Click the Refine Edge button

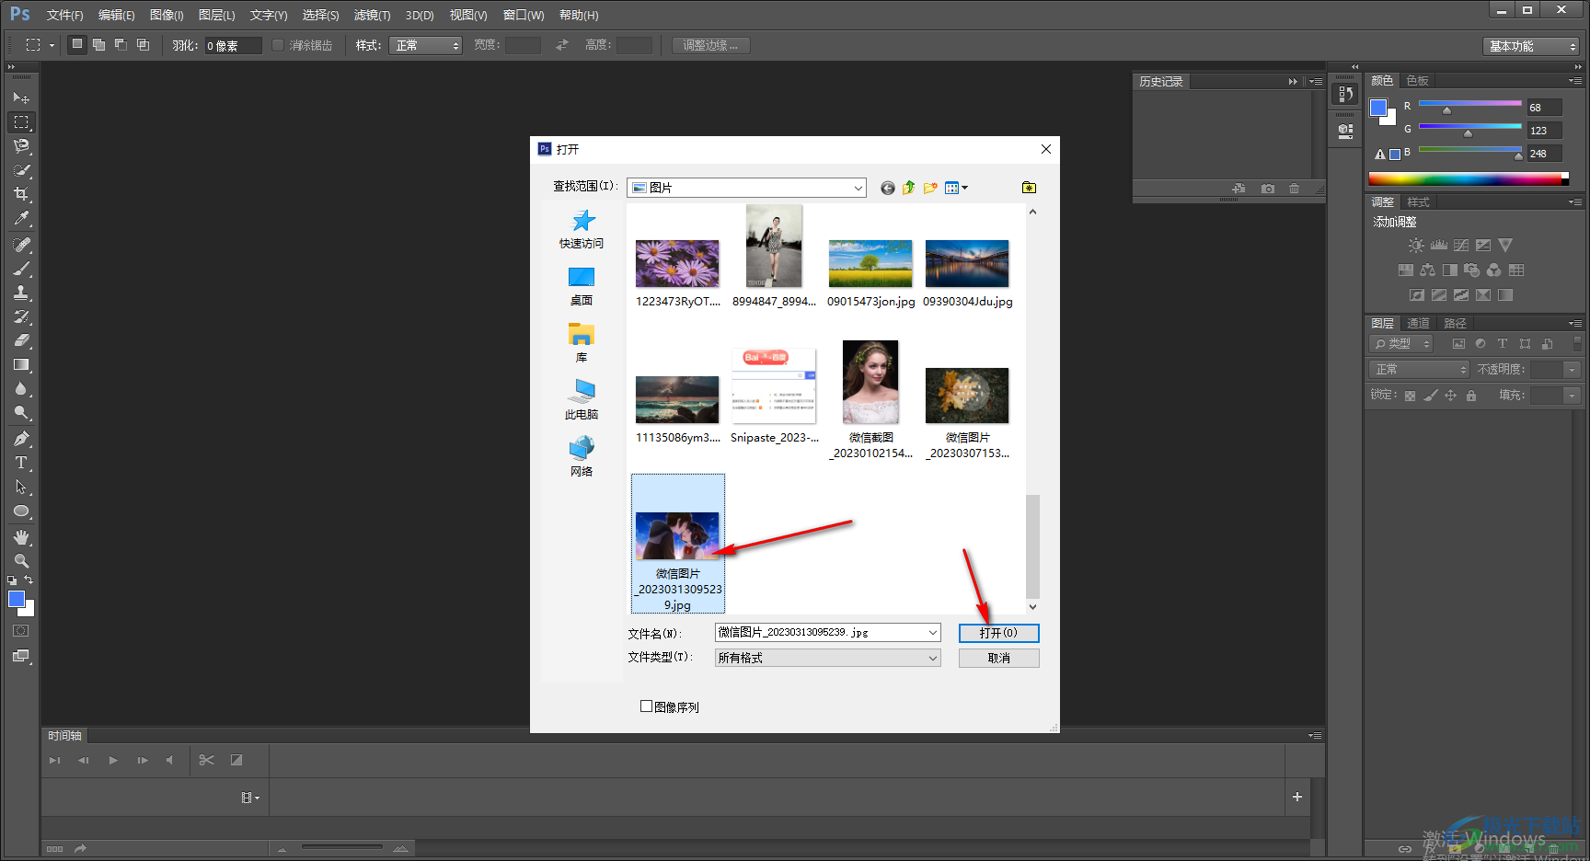(x=710, y=45)
